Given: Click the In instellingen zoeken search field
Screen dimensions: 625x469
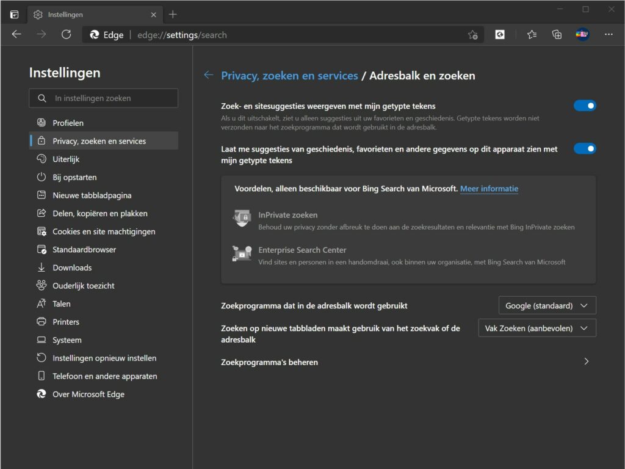Looking at the screenshot, I should click(104, 98).
